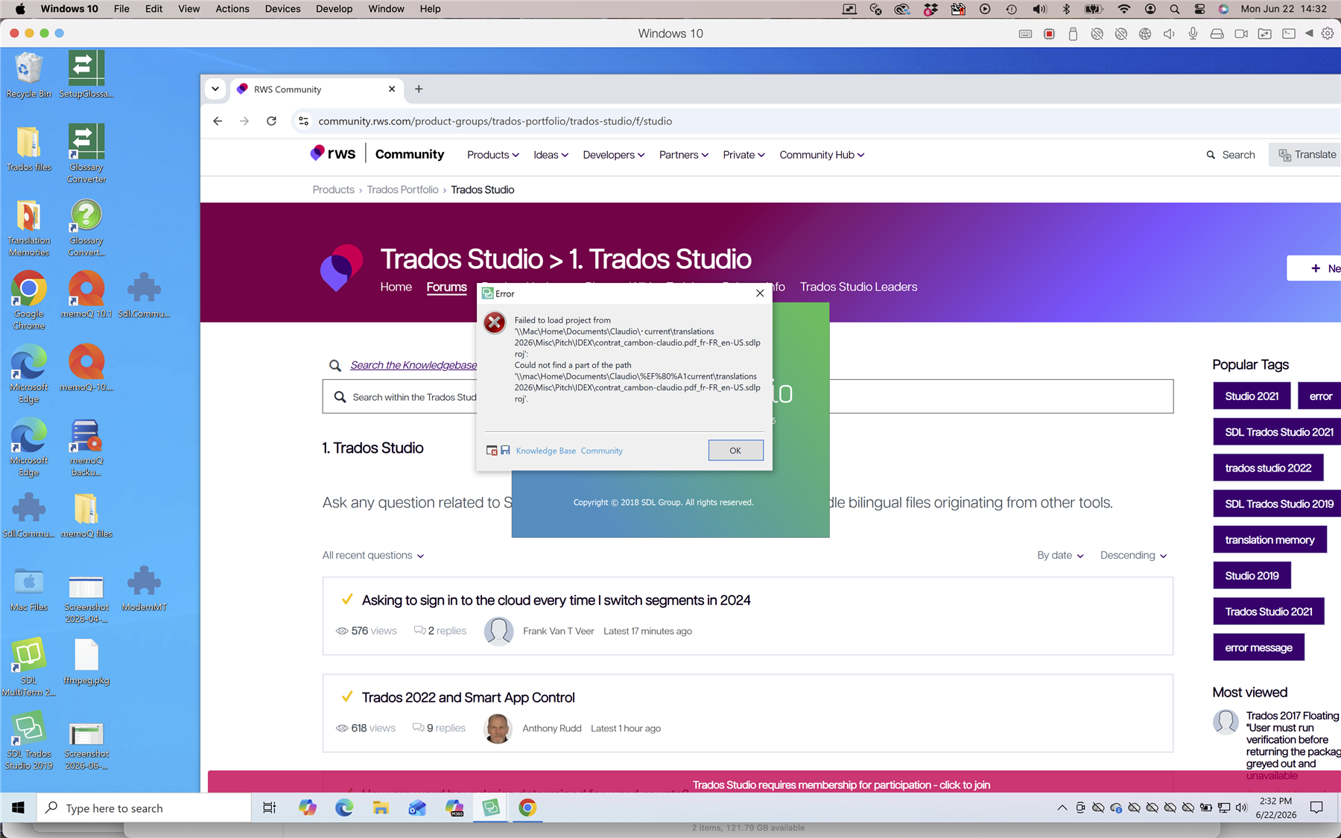Expand the Partners menu on the RWS site
Screen dimensions: 1341x838
pyautogui.click(x=683, y=155)
